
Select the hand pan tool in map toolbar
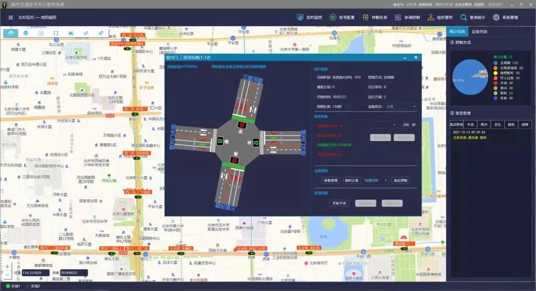[11, 33]
